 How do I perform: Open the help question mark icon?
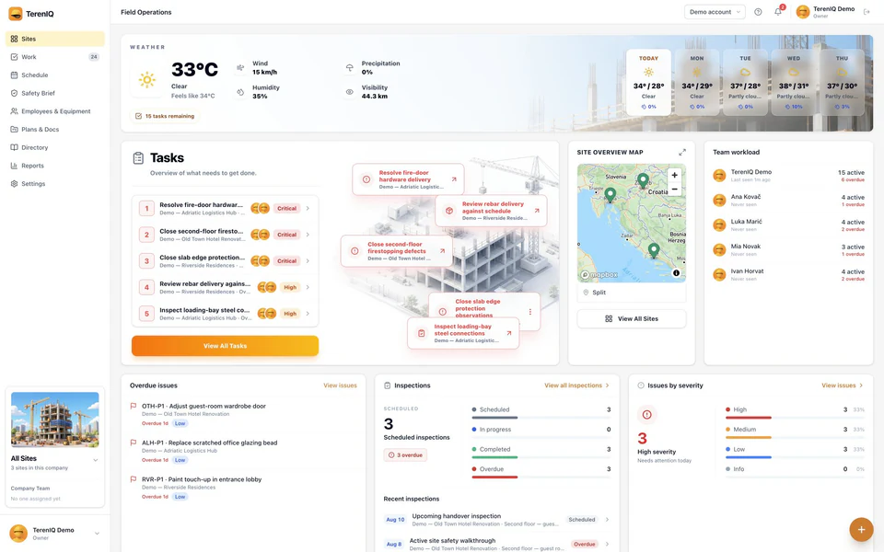point(758,12)
